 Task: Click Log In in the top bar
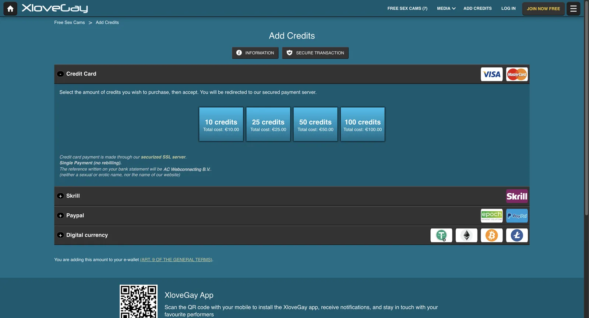click(508, 8)
